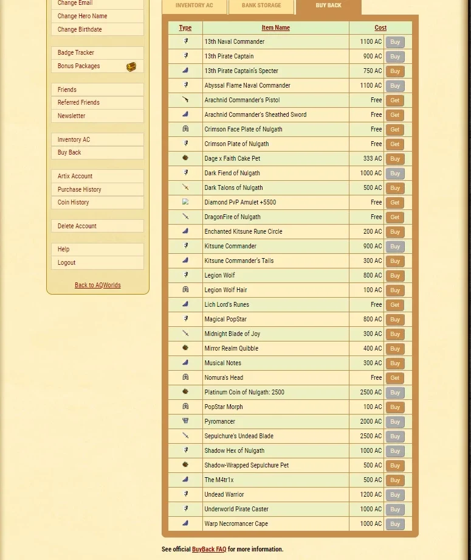
Task: Click the cape type icon for Lich Lord's Runes
Action: pyautogui.click(x=185, y=304)
